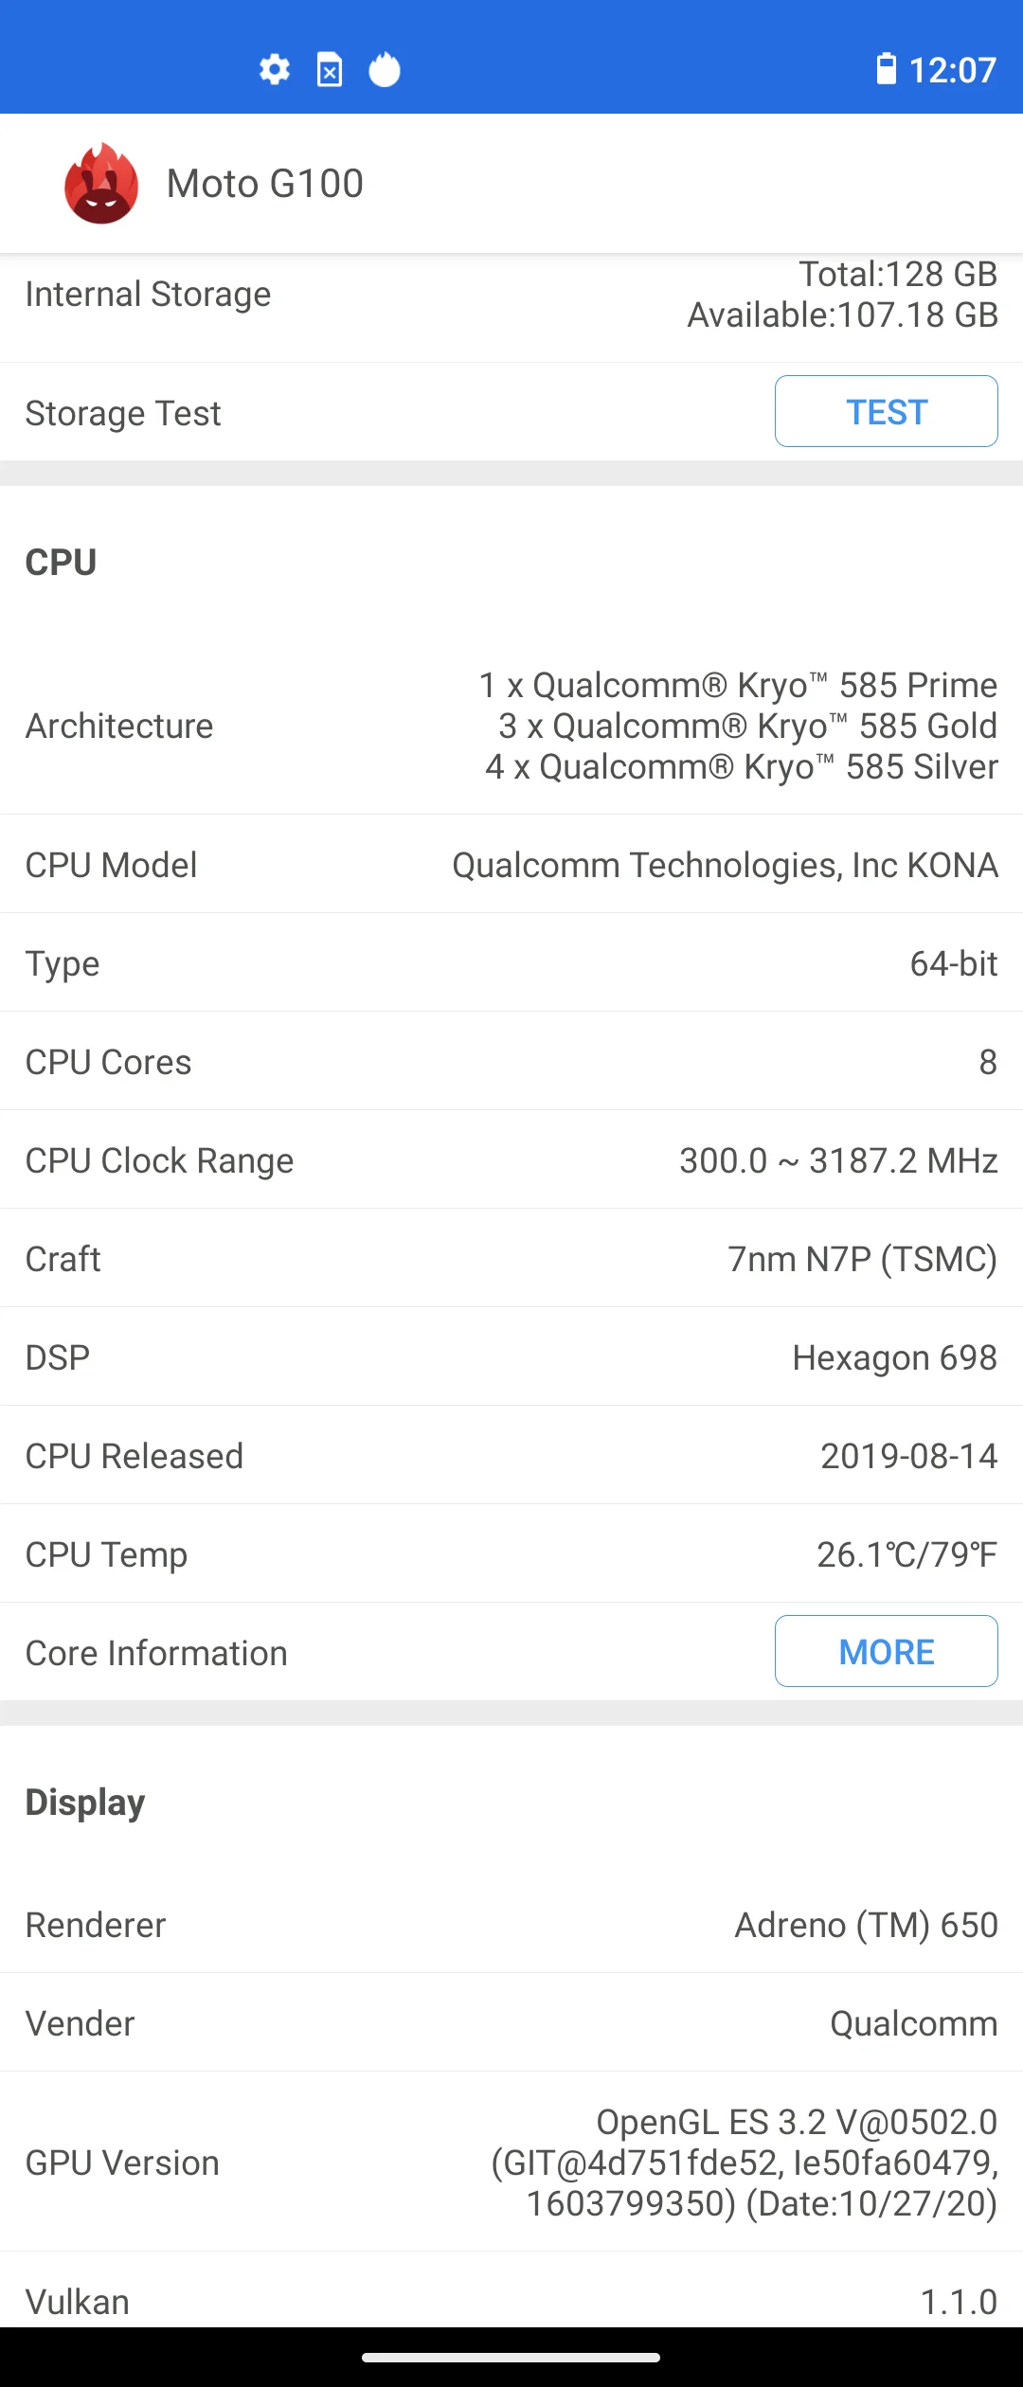
Task: Tap the AnTuTu flame logo icon
Action: coord(101,184)
